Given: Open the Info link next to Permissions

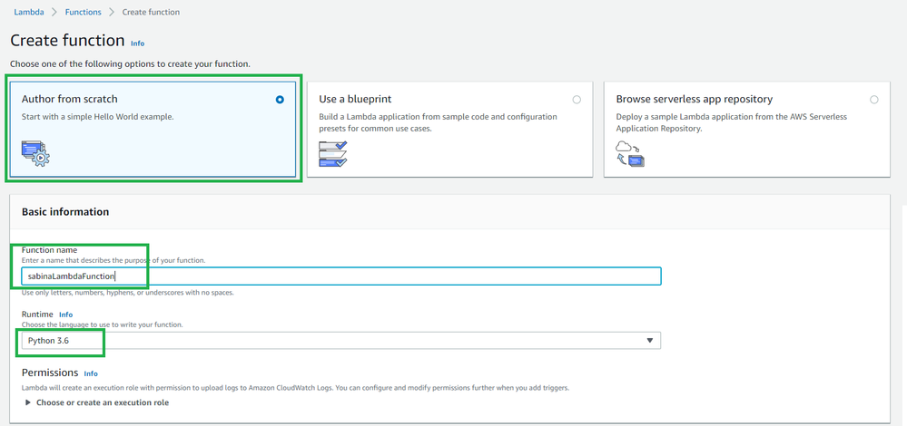Looking at the screenshot, I should (91, 373).
